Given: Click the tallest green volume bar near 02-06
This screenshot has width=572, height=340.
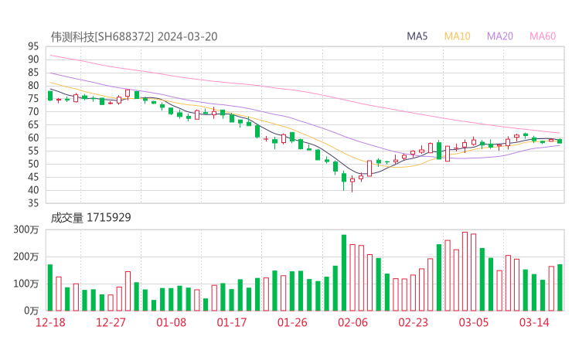Looking at the screenshot, I should pyautogui.click(x=344, y=273).
